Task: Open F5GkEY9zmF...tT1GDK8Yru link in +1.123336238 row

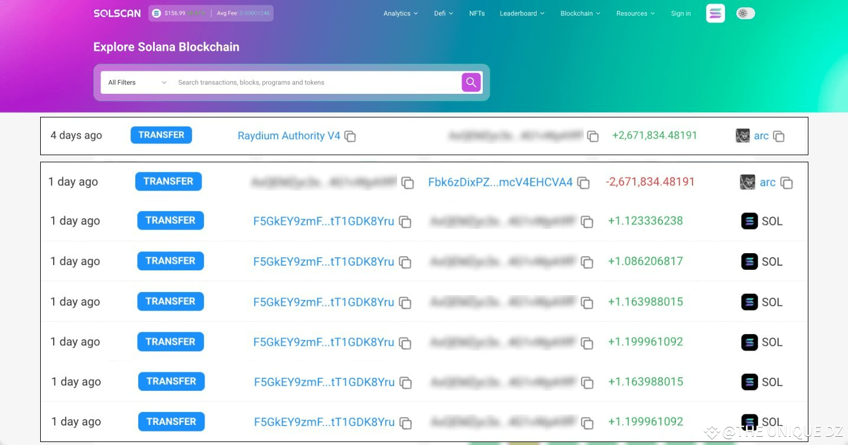Action: tap(324, 221)
